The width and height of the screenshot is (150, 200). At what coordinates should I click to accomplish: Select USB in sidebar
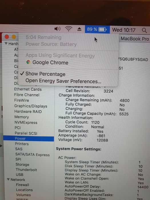click(19, 175)
